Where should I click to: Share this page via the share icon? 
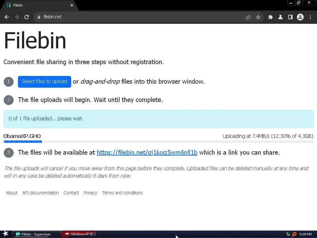coord(248,17)
